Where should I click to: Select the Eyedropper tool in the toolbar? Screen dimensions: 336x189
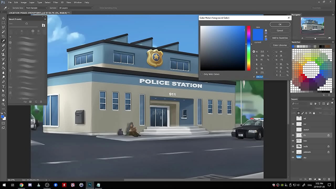[x=3, y=41]
